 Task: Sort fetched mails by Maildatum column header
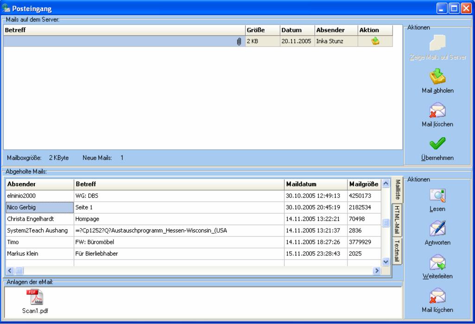[315, 184]
